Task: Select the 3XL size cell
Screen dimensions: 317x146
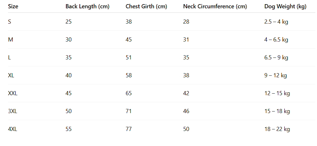Action: tap(12, 111)
